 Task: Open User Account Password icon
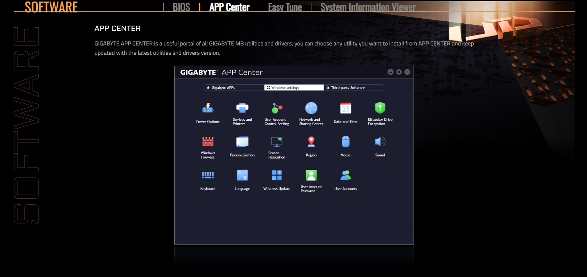pos(311,175)
